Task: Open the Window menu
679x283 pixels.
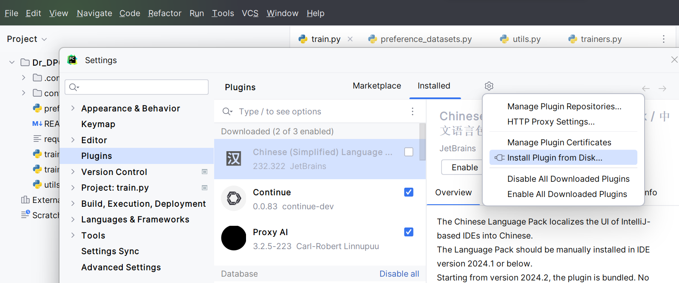Action: [x=283, y=13]
